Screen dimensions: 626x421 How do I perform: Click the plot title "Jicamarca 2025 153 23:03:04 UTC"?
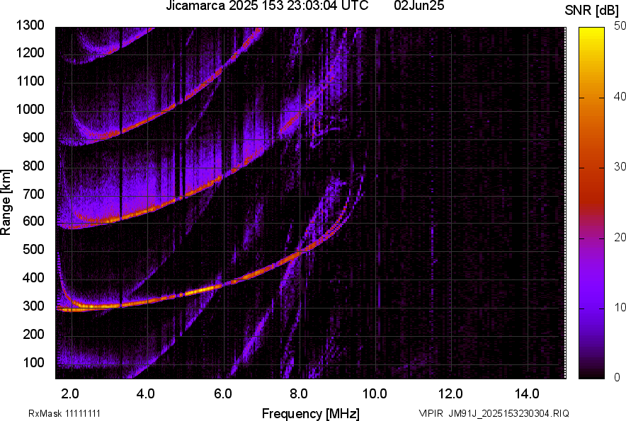(x=267, y=6)
